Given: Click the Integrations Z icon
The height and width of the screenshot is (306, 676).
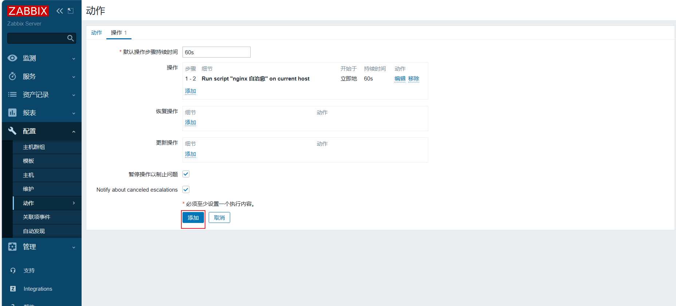Looking at the screenshot, I should [x=13, y=289].
